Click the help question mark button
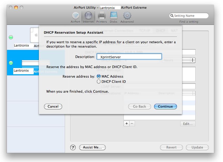The width and height of the screenshot is (223, 162). [x=73, y=148]
